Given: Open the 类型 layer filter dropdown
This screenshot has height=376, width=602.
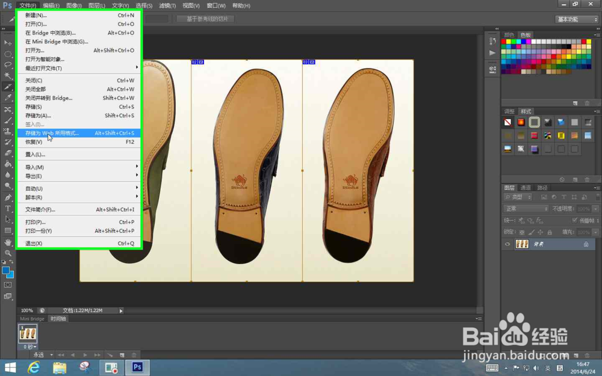Looking at the screenshot, I should [518, 197].
